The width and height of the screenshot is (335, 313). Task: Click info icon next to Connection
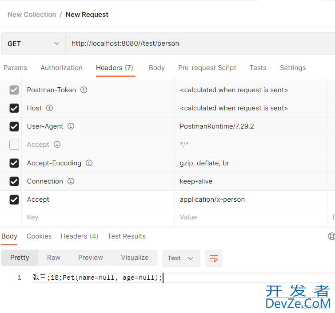coord(71,181)
